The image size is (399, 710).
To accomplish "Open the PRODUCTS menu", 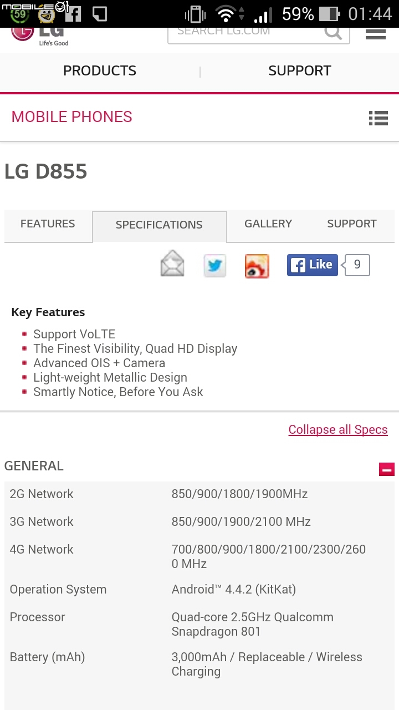I will click(100, 71).
